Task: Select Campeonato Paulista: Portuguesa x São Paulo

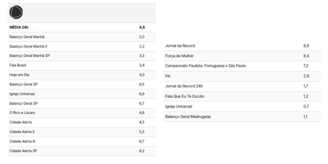Action: tap(205, 66)
